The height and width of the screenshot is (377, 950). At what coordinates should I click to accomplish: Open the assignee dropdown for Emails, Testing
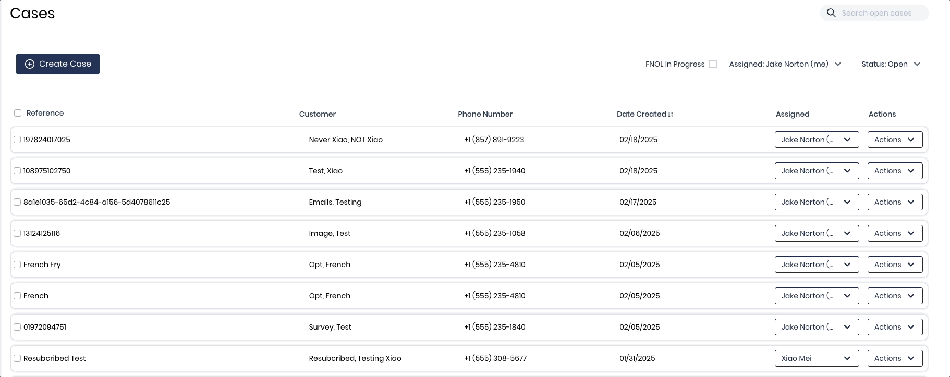(x=817, y=202)
